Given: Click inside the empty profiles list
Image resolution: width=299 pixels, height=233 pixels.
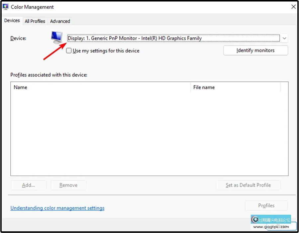Looking at the screenshot, I should pos(149,133).
